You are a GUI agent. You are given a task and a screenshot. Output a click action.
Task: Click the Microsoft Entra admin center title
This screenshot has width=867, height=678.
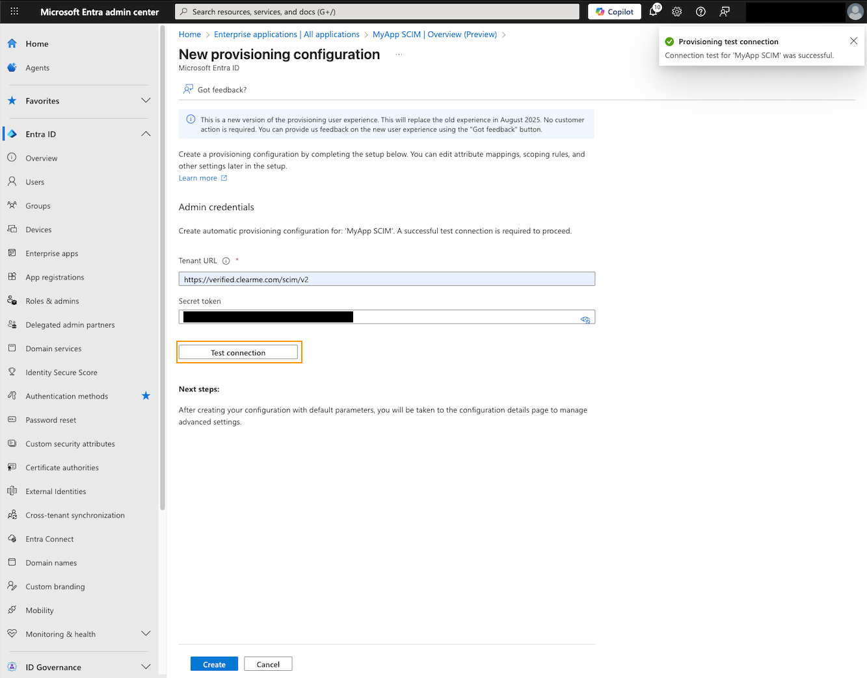tap(100, 12)
